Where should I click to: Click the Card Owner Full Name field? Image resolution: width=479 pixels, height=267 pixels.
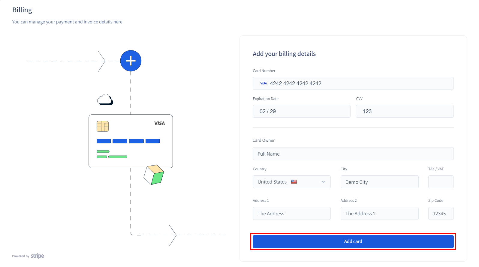coord(353,154)
